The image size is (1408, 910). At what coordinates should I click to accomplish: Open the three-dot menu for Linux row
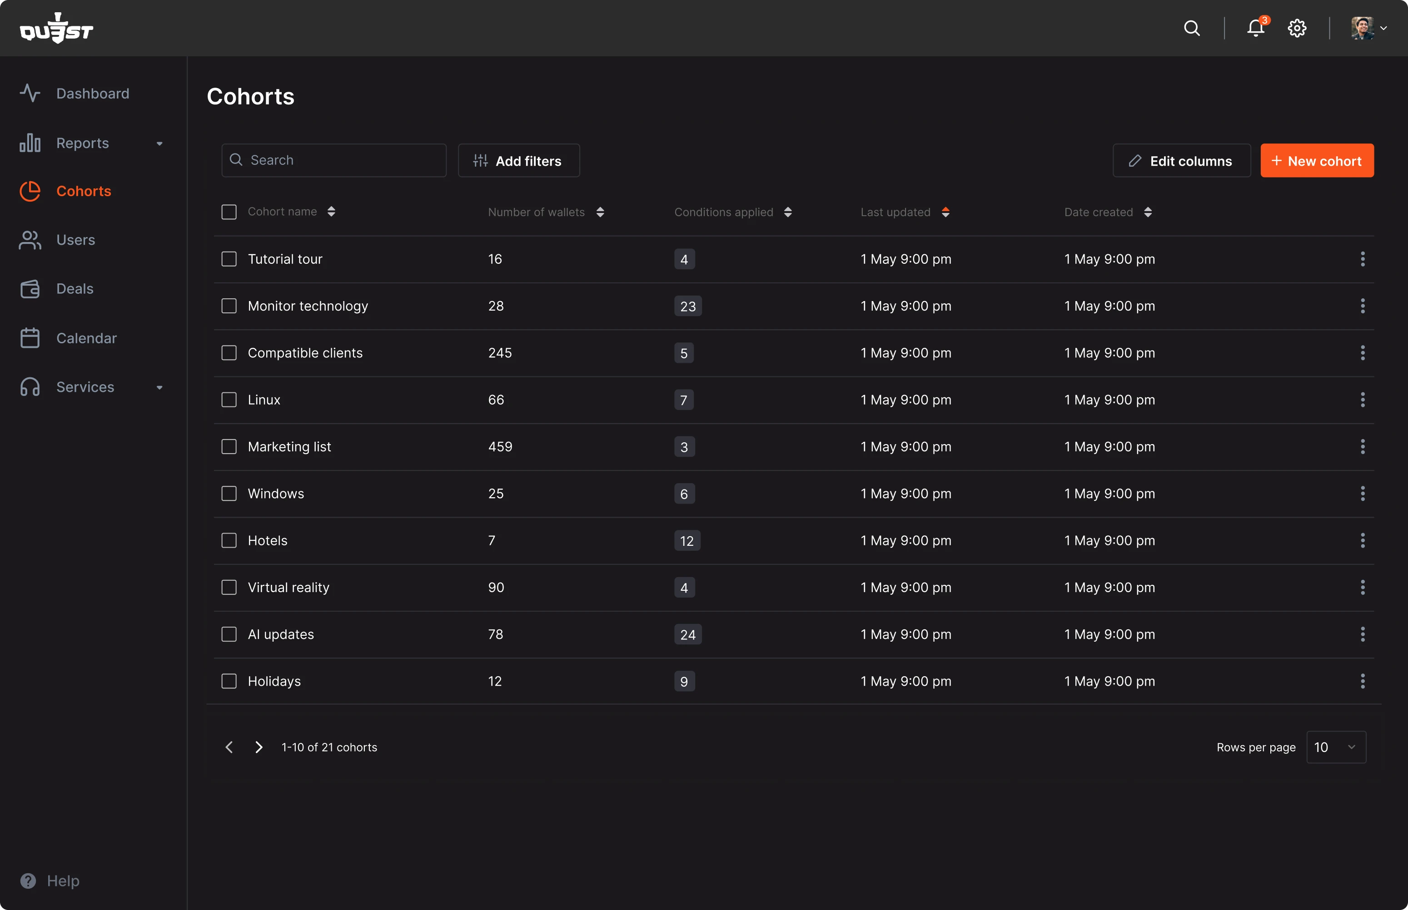coord(1363,400)
